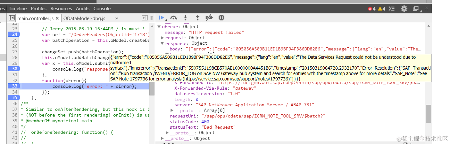
Task: Set a breakpoint on line 28
Action: tap(14, 57)
